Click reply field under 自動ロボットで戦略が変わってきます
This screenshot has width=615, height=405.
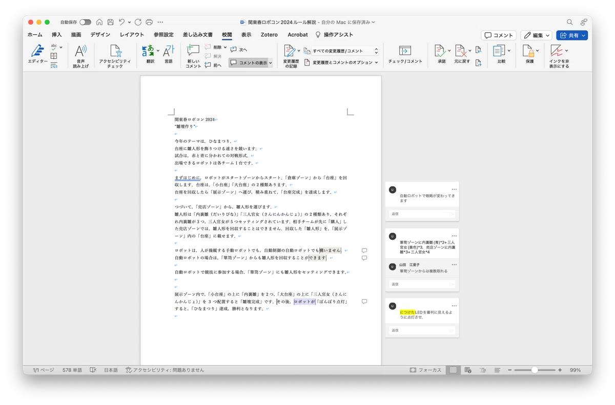[422, 214]
